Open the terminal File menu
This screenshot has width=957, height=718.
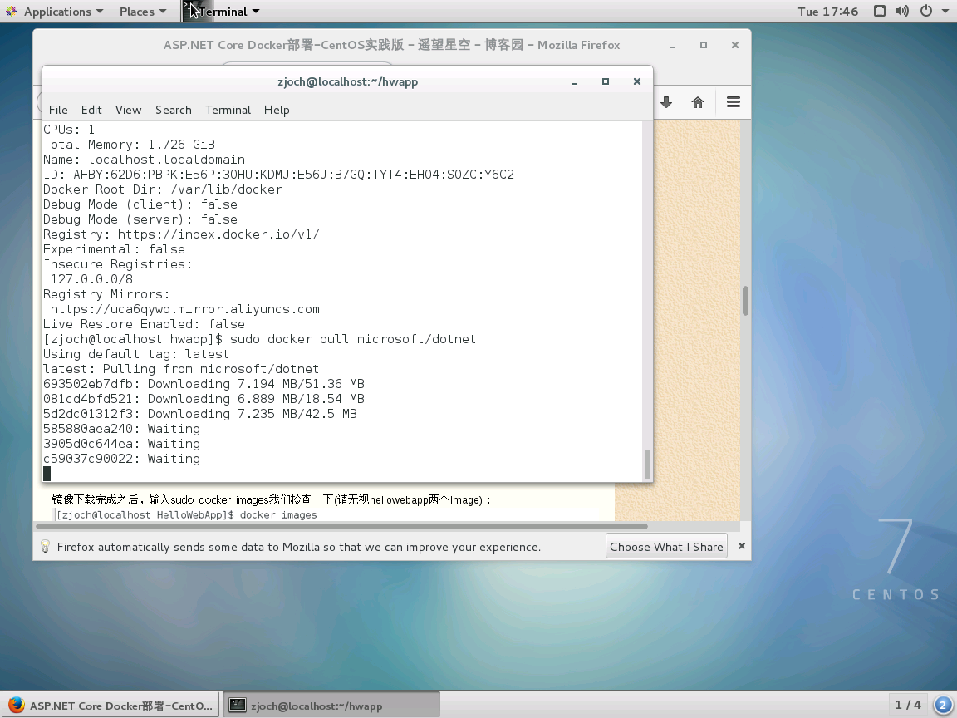58,110
